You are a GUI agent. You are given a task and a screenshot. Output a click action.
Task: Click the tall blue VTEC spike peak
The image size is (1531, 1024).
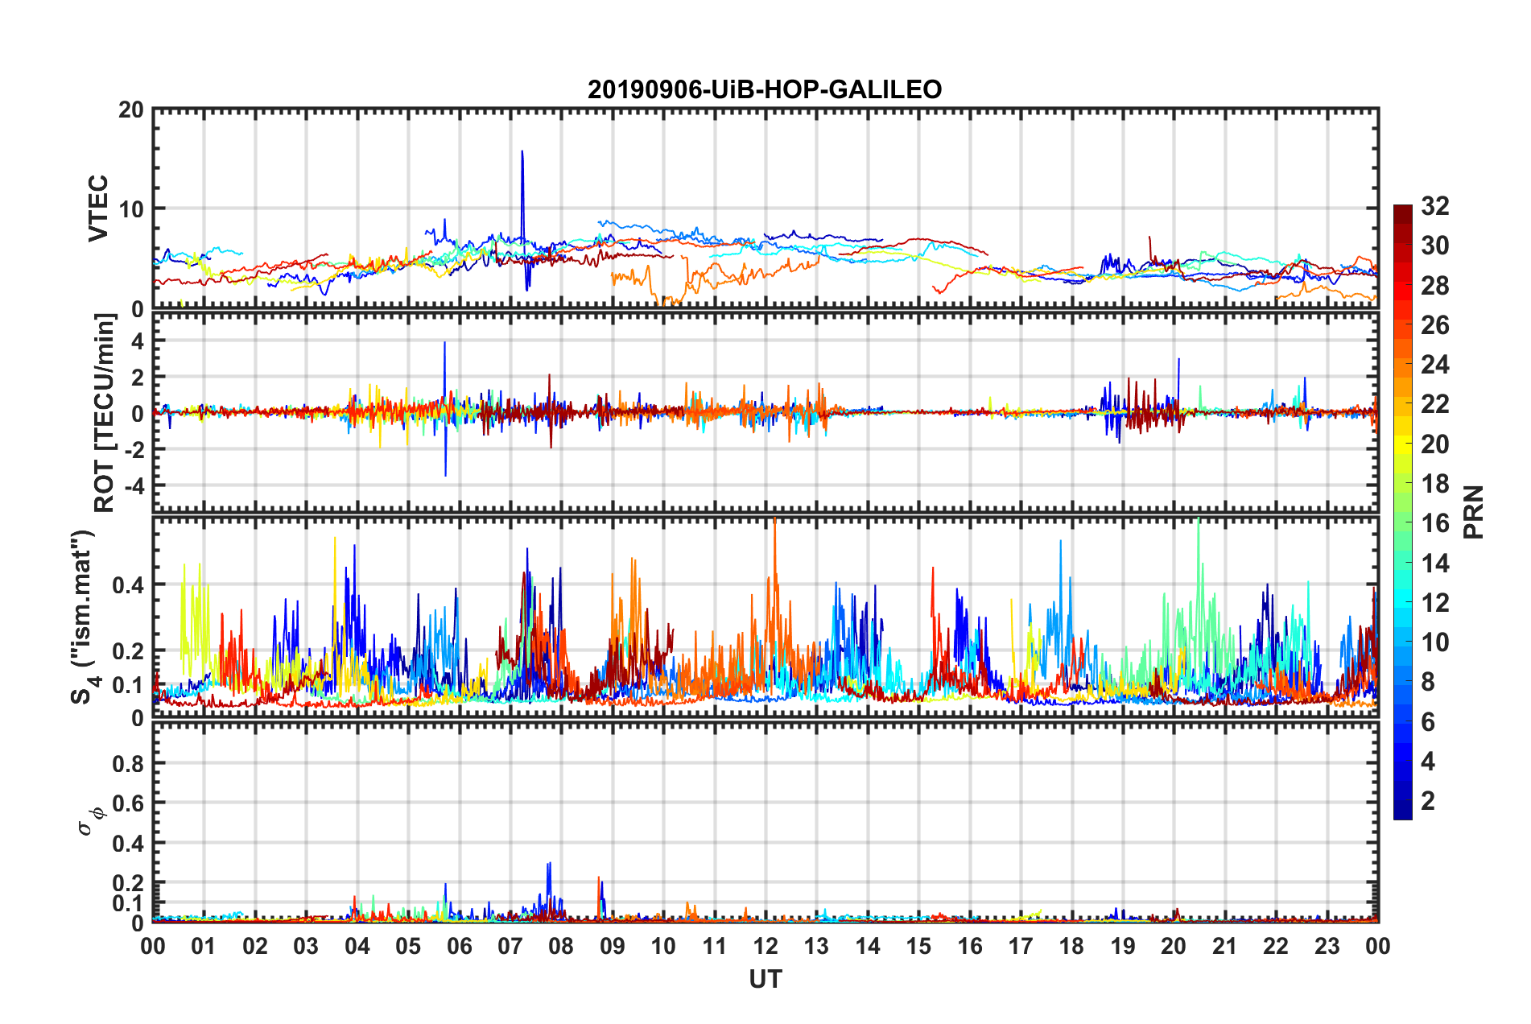tap(522, 152)
